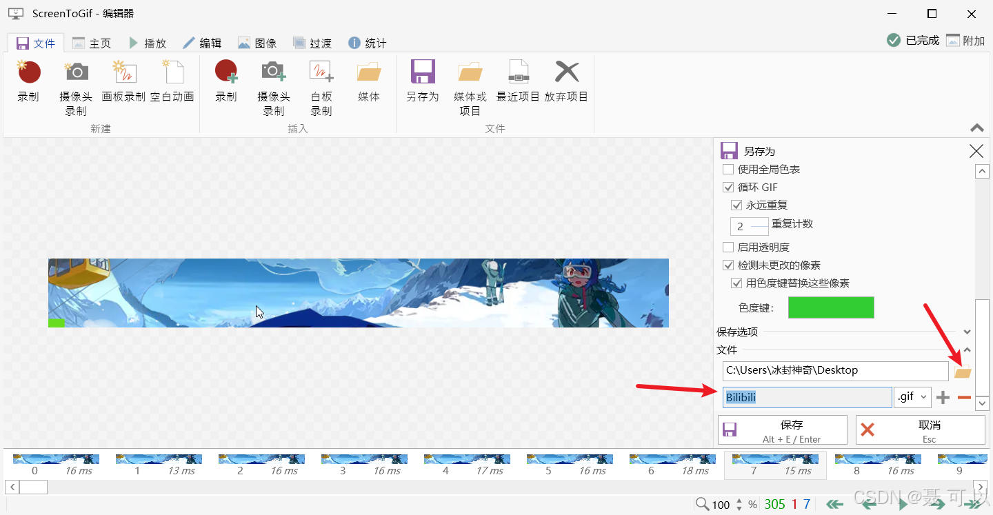Click the Bilibili filename field

[x=808, y=397]
